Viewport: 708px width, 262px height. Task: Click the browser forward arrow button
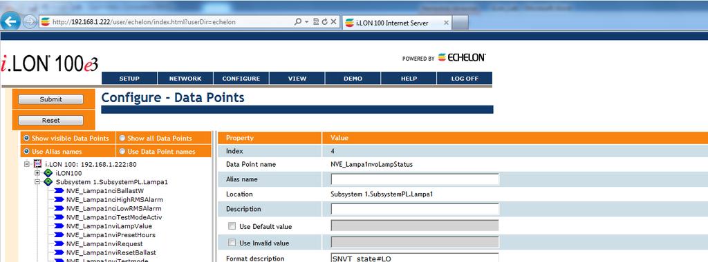(30, 21)
